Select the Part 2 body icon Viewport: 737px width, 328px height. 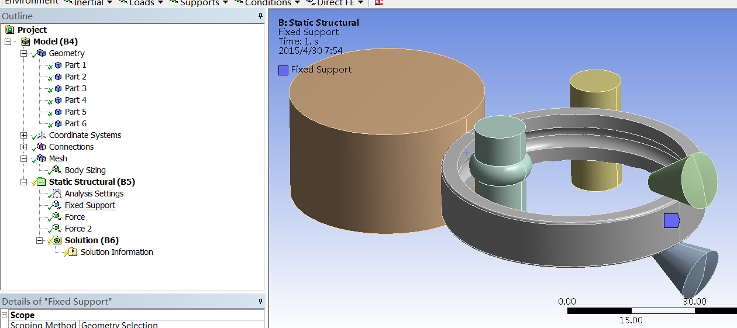pyautogui.click(x=58, y=77)
